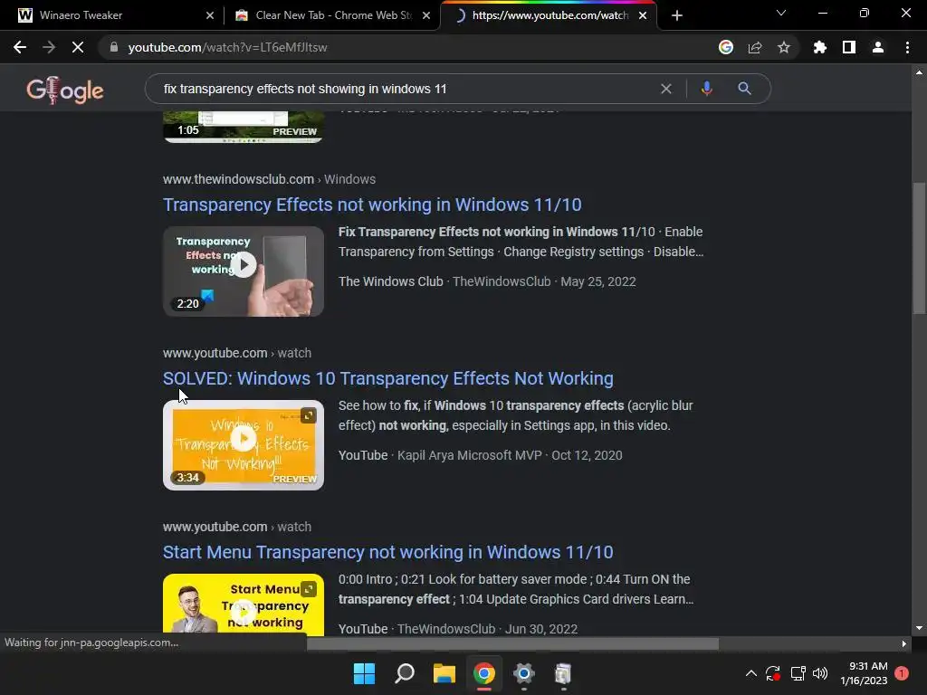927x695 pixels.
Task: Click the Google logo
Action: pos(65,90)
